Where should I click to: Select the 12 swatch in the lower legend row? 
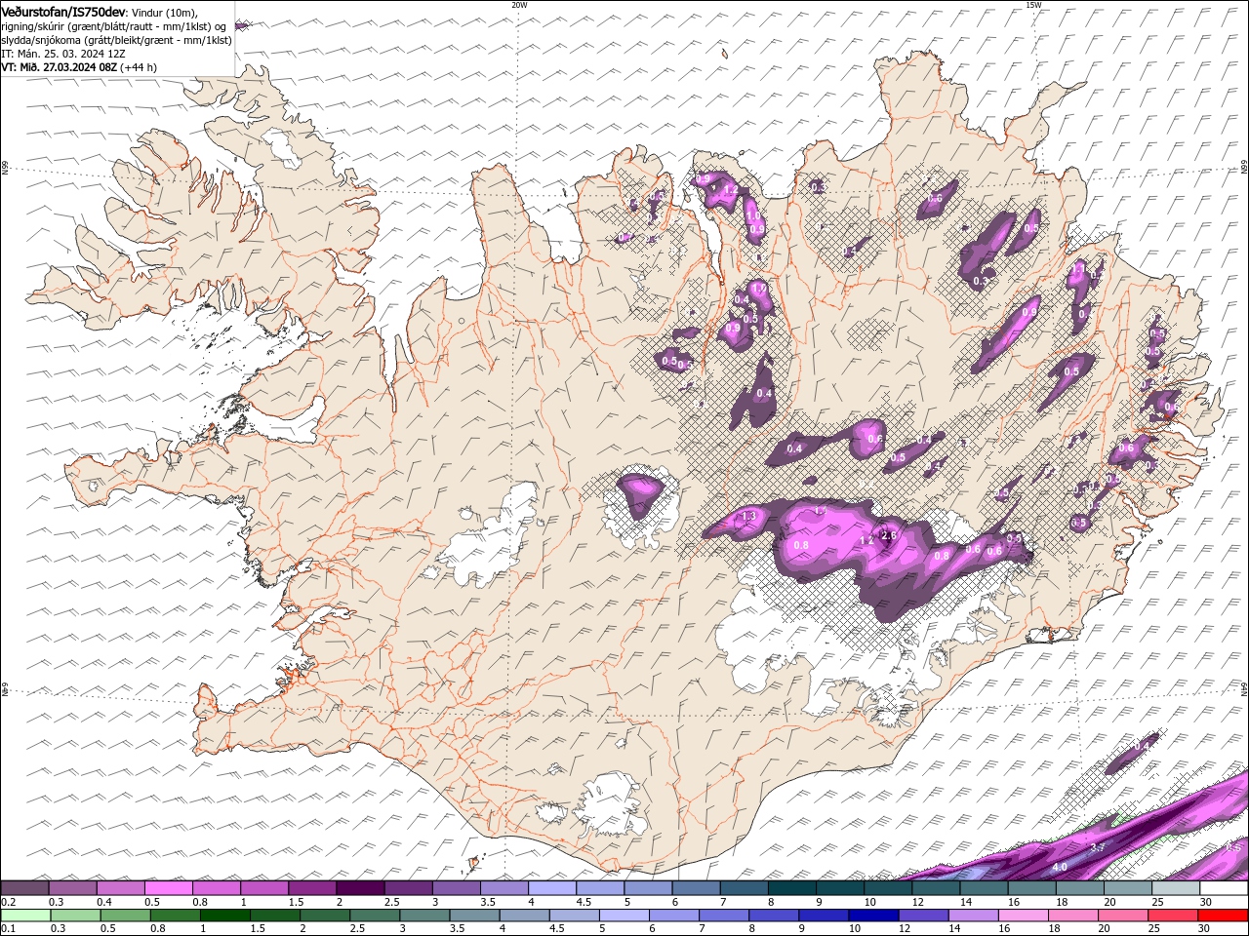coord(924,916)
